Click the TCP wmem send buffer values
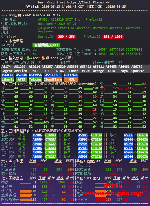150x206 pixels. [120, 54]
